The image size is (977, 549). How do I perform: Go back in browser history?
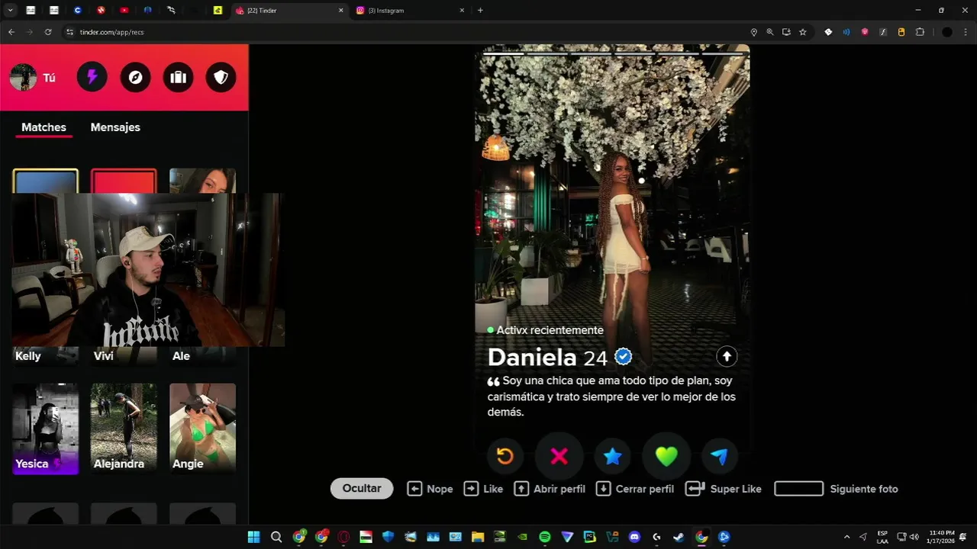[11, 32]
